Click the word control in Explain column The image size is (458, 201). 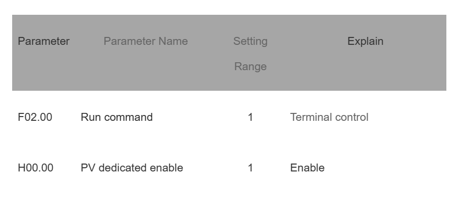click(352, 117)
